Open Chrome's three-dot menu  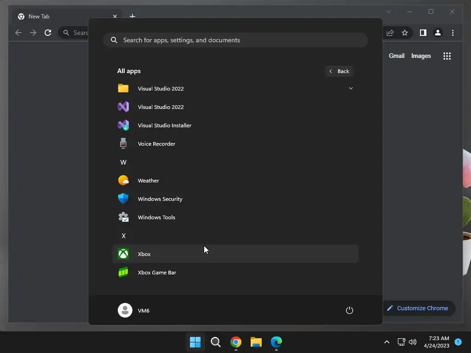click(453, 33)
